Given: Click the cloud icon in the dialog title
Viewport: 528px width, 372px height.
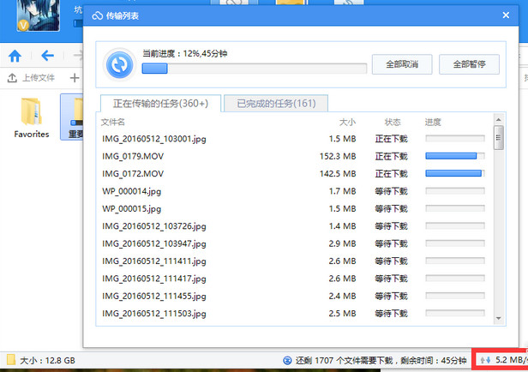Looking at the screenshot, I should coord(98,15).
